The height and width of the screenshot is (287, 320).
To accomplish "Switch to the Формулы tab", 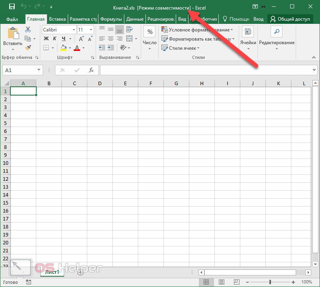I will coord(111,19).
